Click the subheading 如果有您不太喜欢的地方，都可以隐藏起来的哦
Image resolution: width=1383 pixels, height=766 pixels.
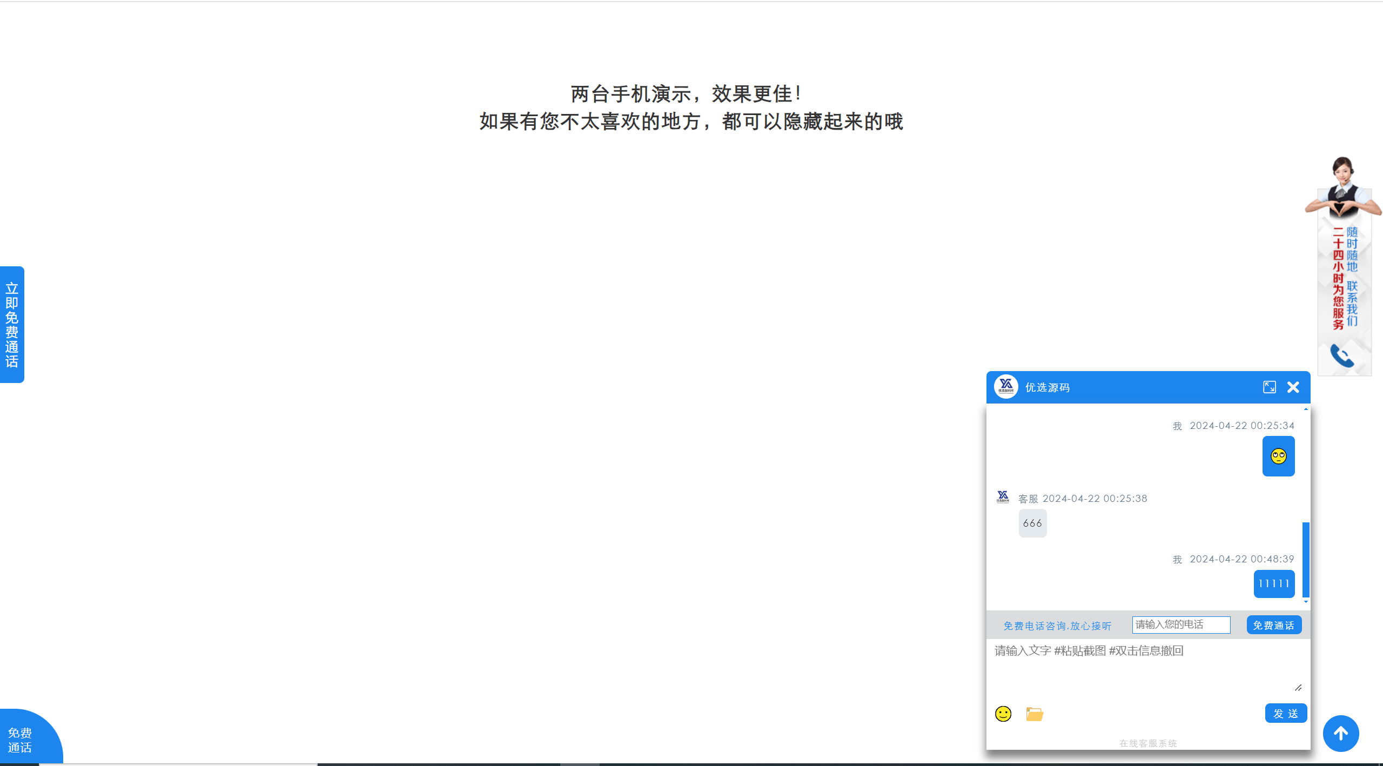pos(691,122)
